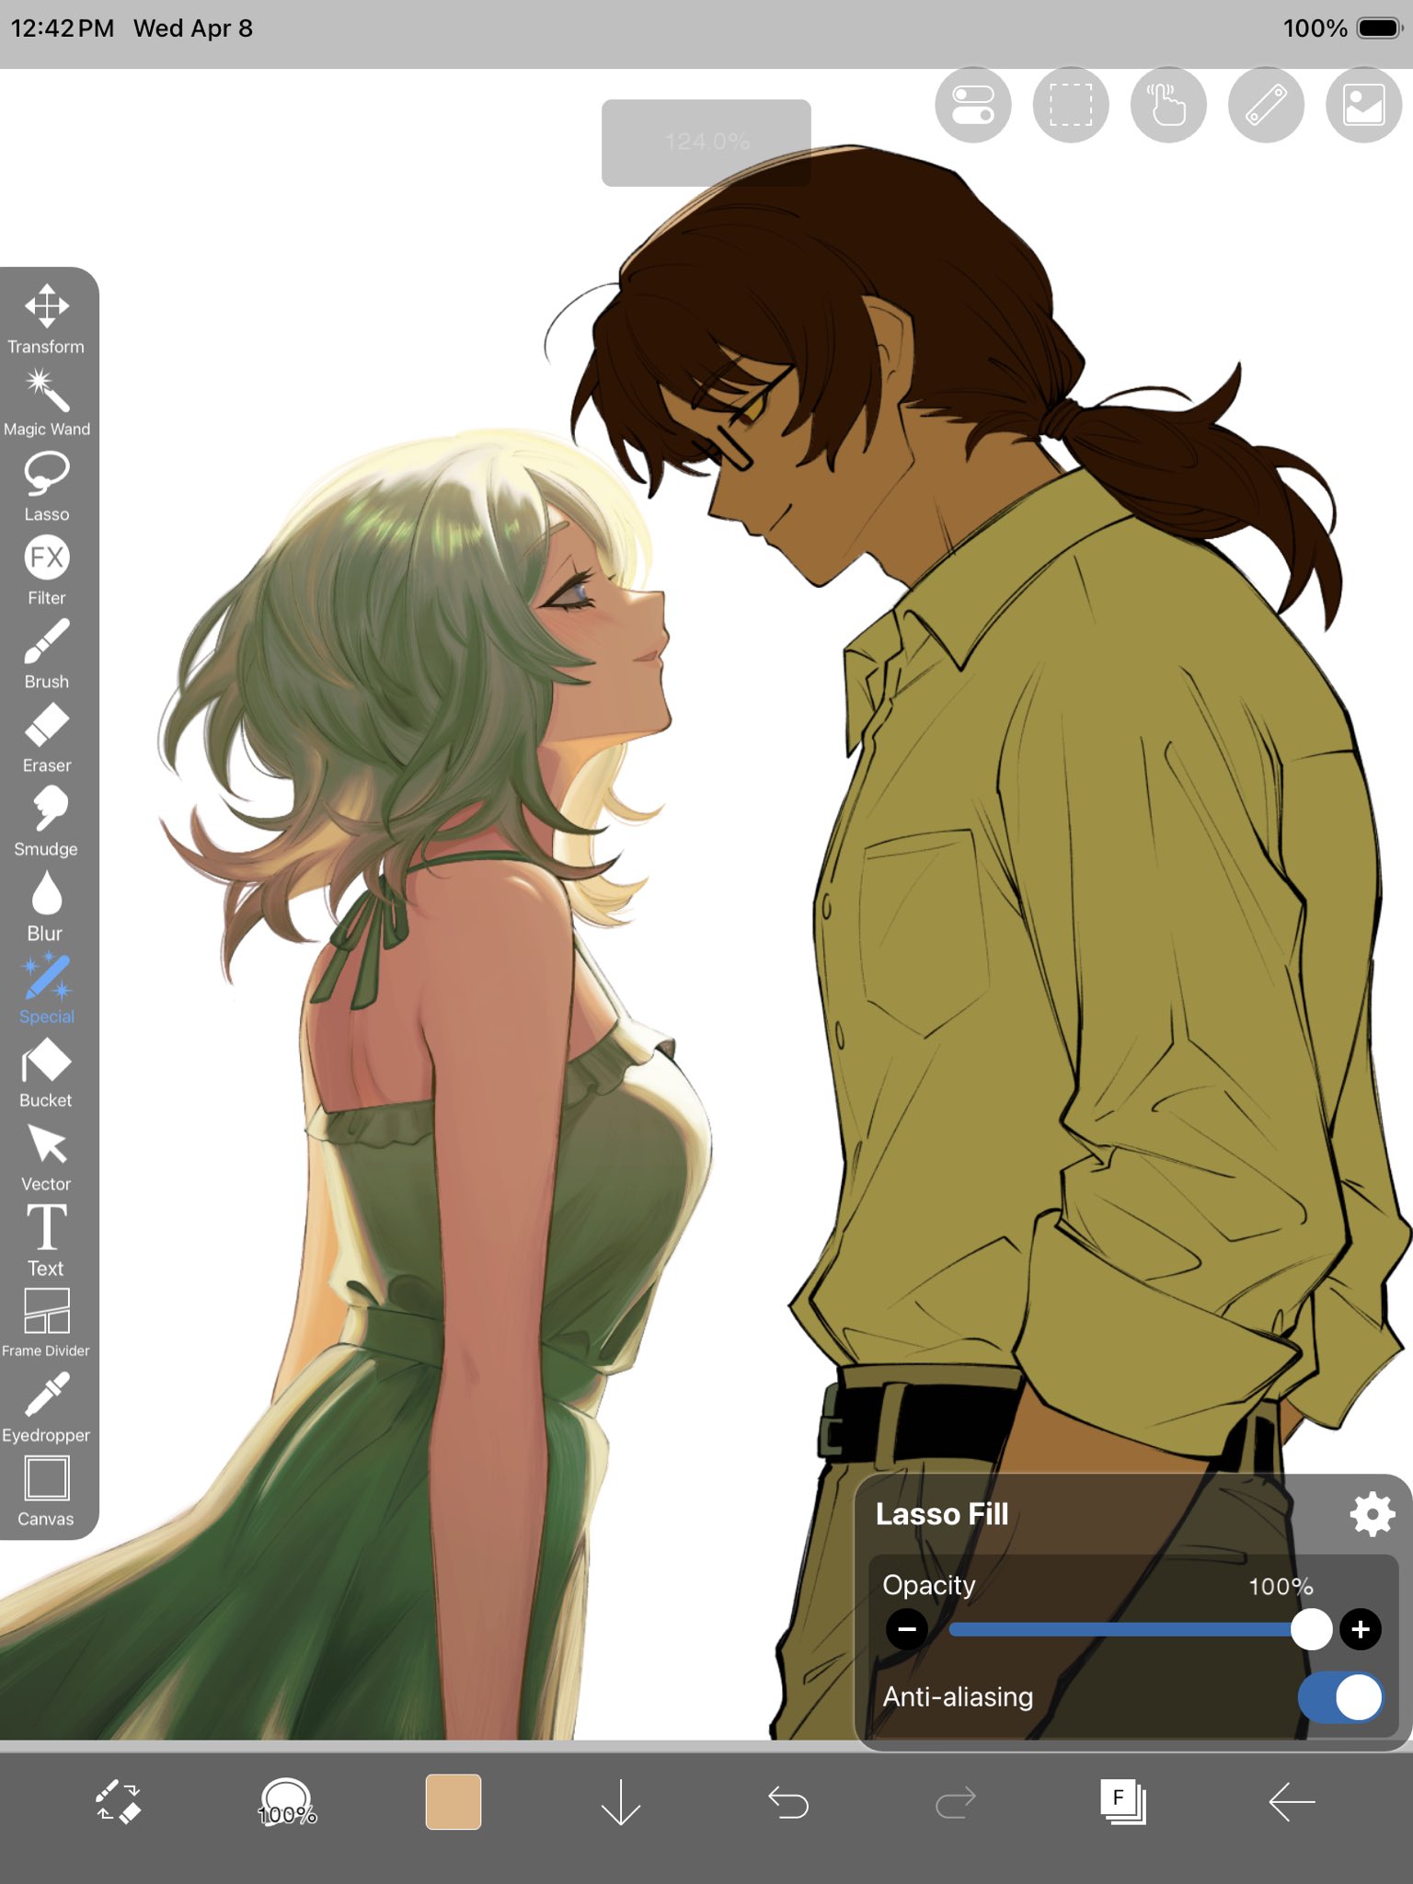Select the Eraser tool
This screenshot has height=1884, width=1413.
46,738
